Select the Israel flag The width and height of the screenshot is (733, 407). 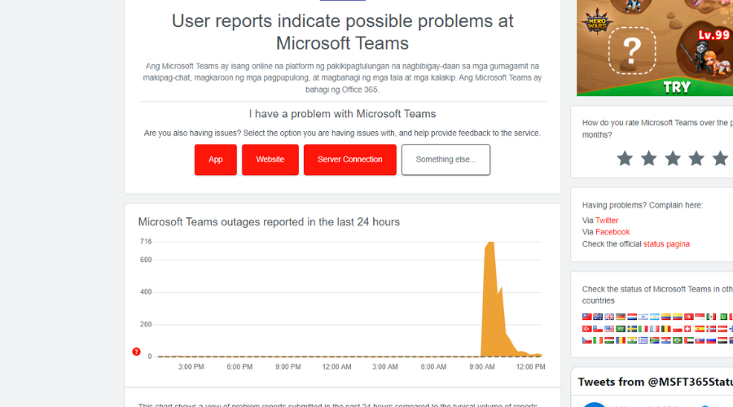(643, 317)
